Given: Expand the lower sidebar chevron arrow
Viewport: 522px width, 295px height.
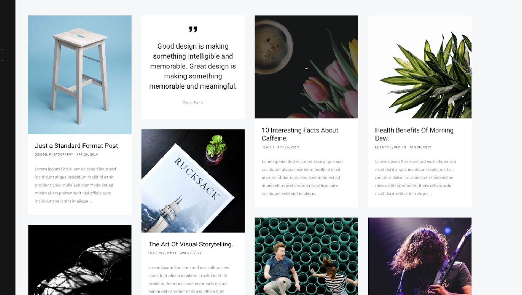Looking at the screenshot, I should tap(2, 60).
